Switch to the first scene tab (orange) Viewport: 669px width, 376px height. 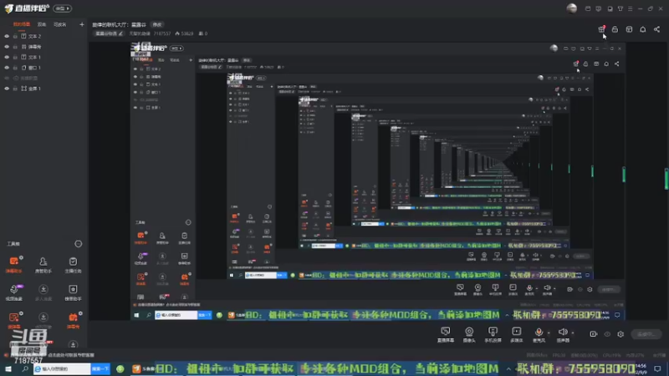[x=22, y=25]
